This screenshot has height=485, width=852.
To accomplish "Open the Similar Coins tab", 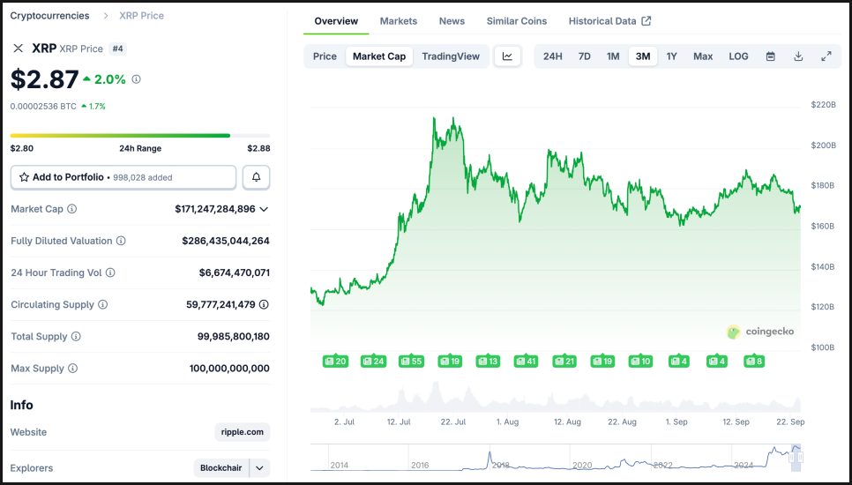I will click(x=517, y=21).
